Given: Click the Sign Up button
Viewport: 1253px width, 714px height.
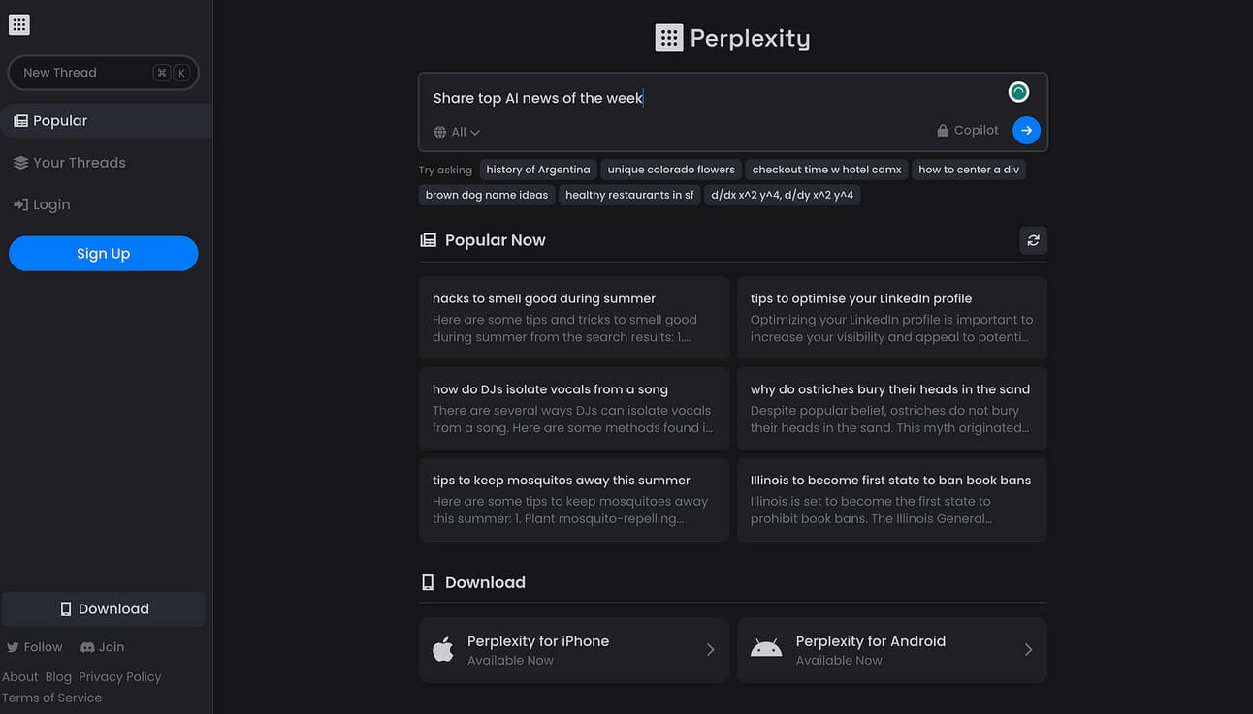Looking at the screenshot, I should click(x=103, y=254).
